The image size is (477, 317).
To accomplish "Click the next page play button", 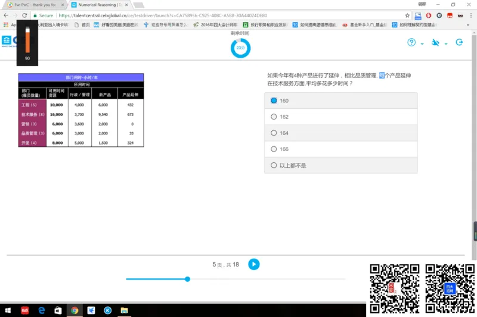I will click(254, 264).
